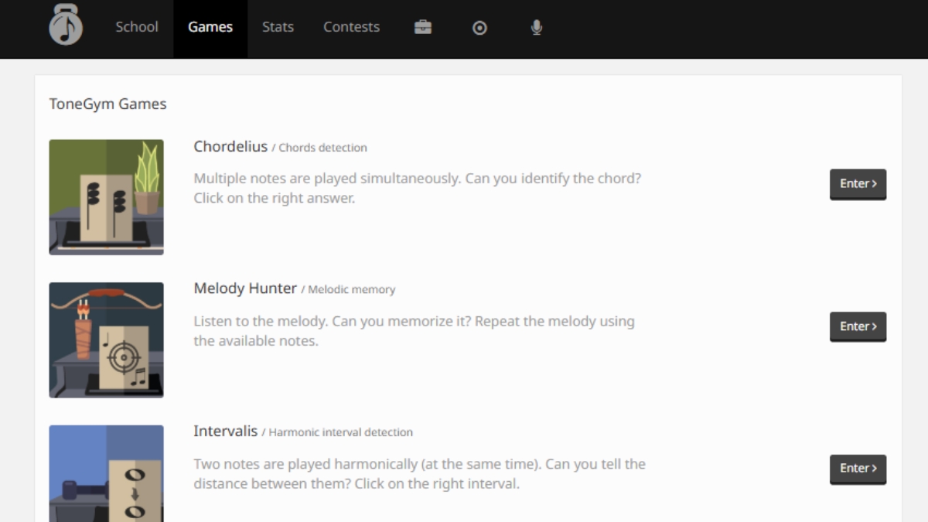Open the Chordelius game title
The image size is (928, 522).
230,146
